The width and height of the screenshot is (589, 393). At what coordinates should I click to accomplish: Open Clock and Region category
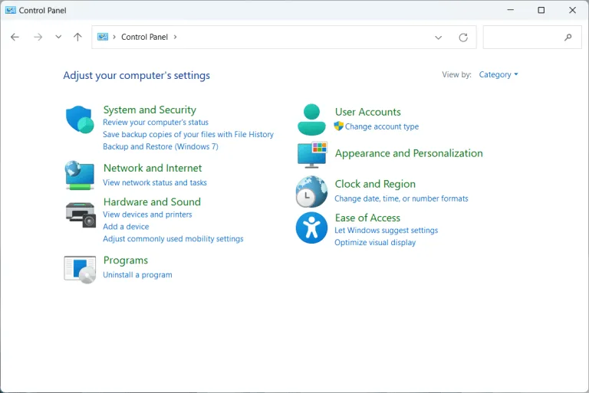pyautogui.click(x=375, y=184)
